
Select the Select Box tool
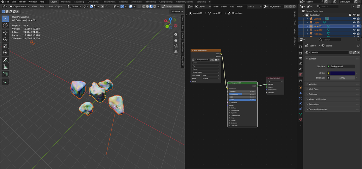point(5,18)
